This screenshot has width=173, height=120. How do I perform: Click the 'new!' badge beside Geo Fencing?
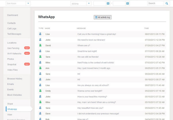pyautogui.click(x=27, y=48)
